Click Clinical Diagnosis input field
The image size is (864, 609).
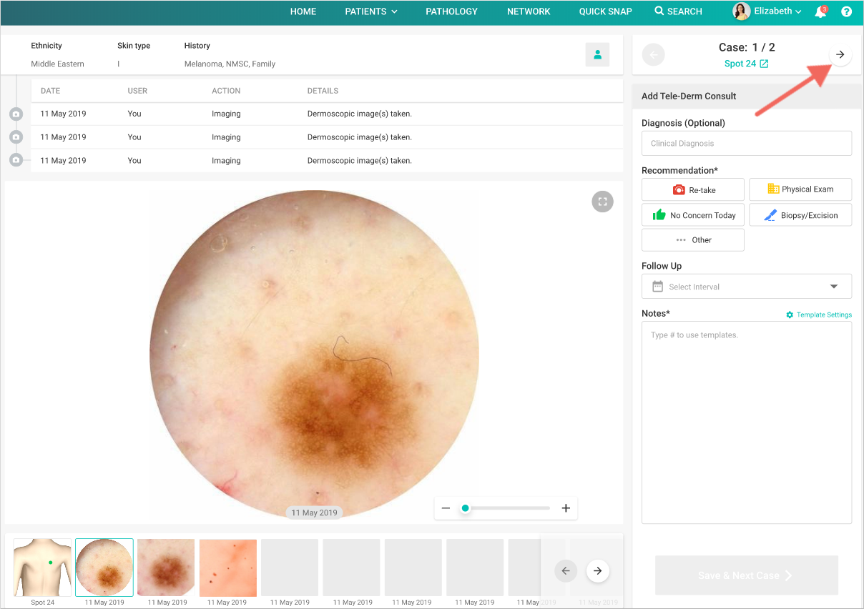tap(747, 143)
